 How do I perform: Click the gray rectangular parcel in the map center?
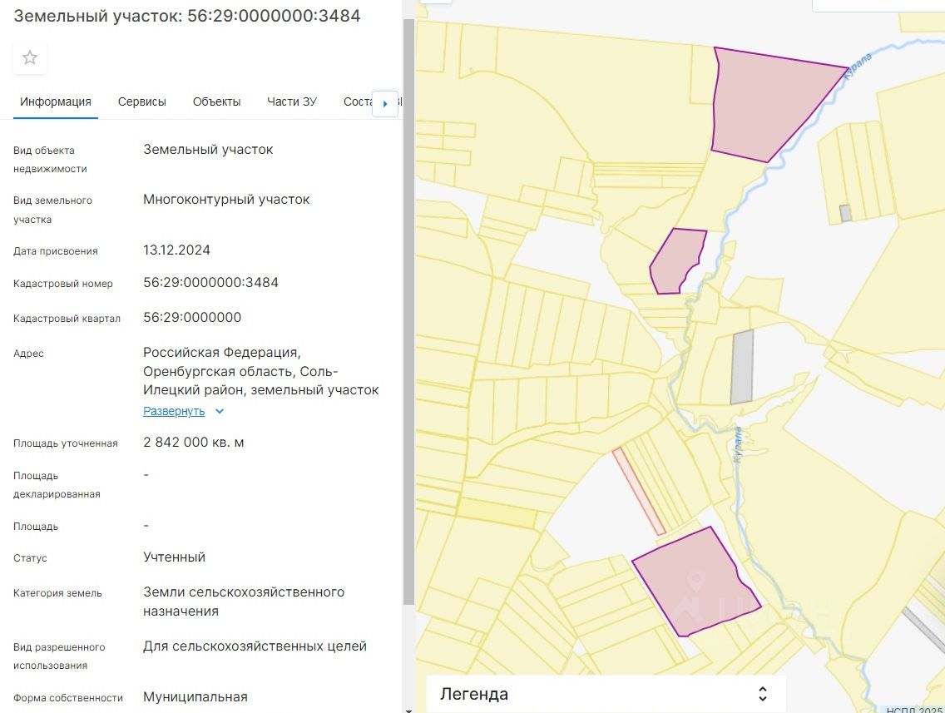(742, 366)
